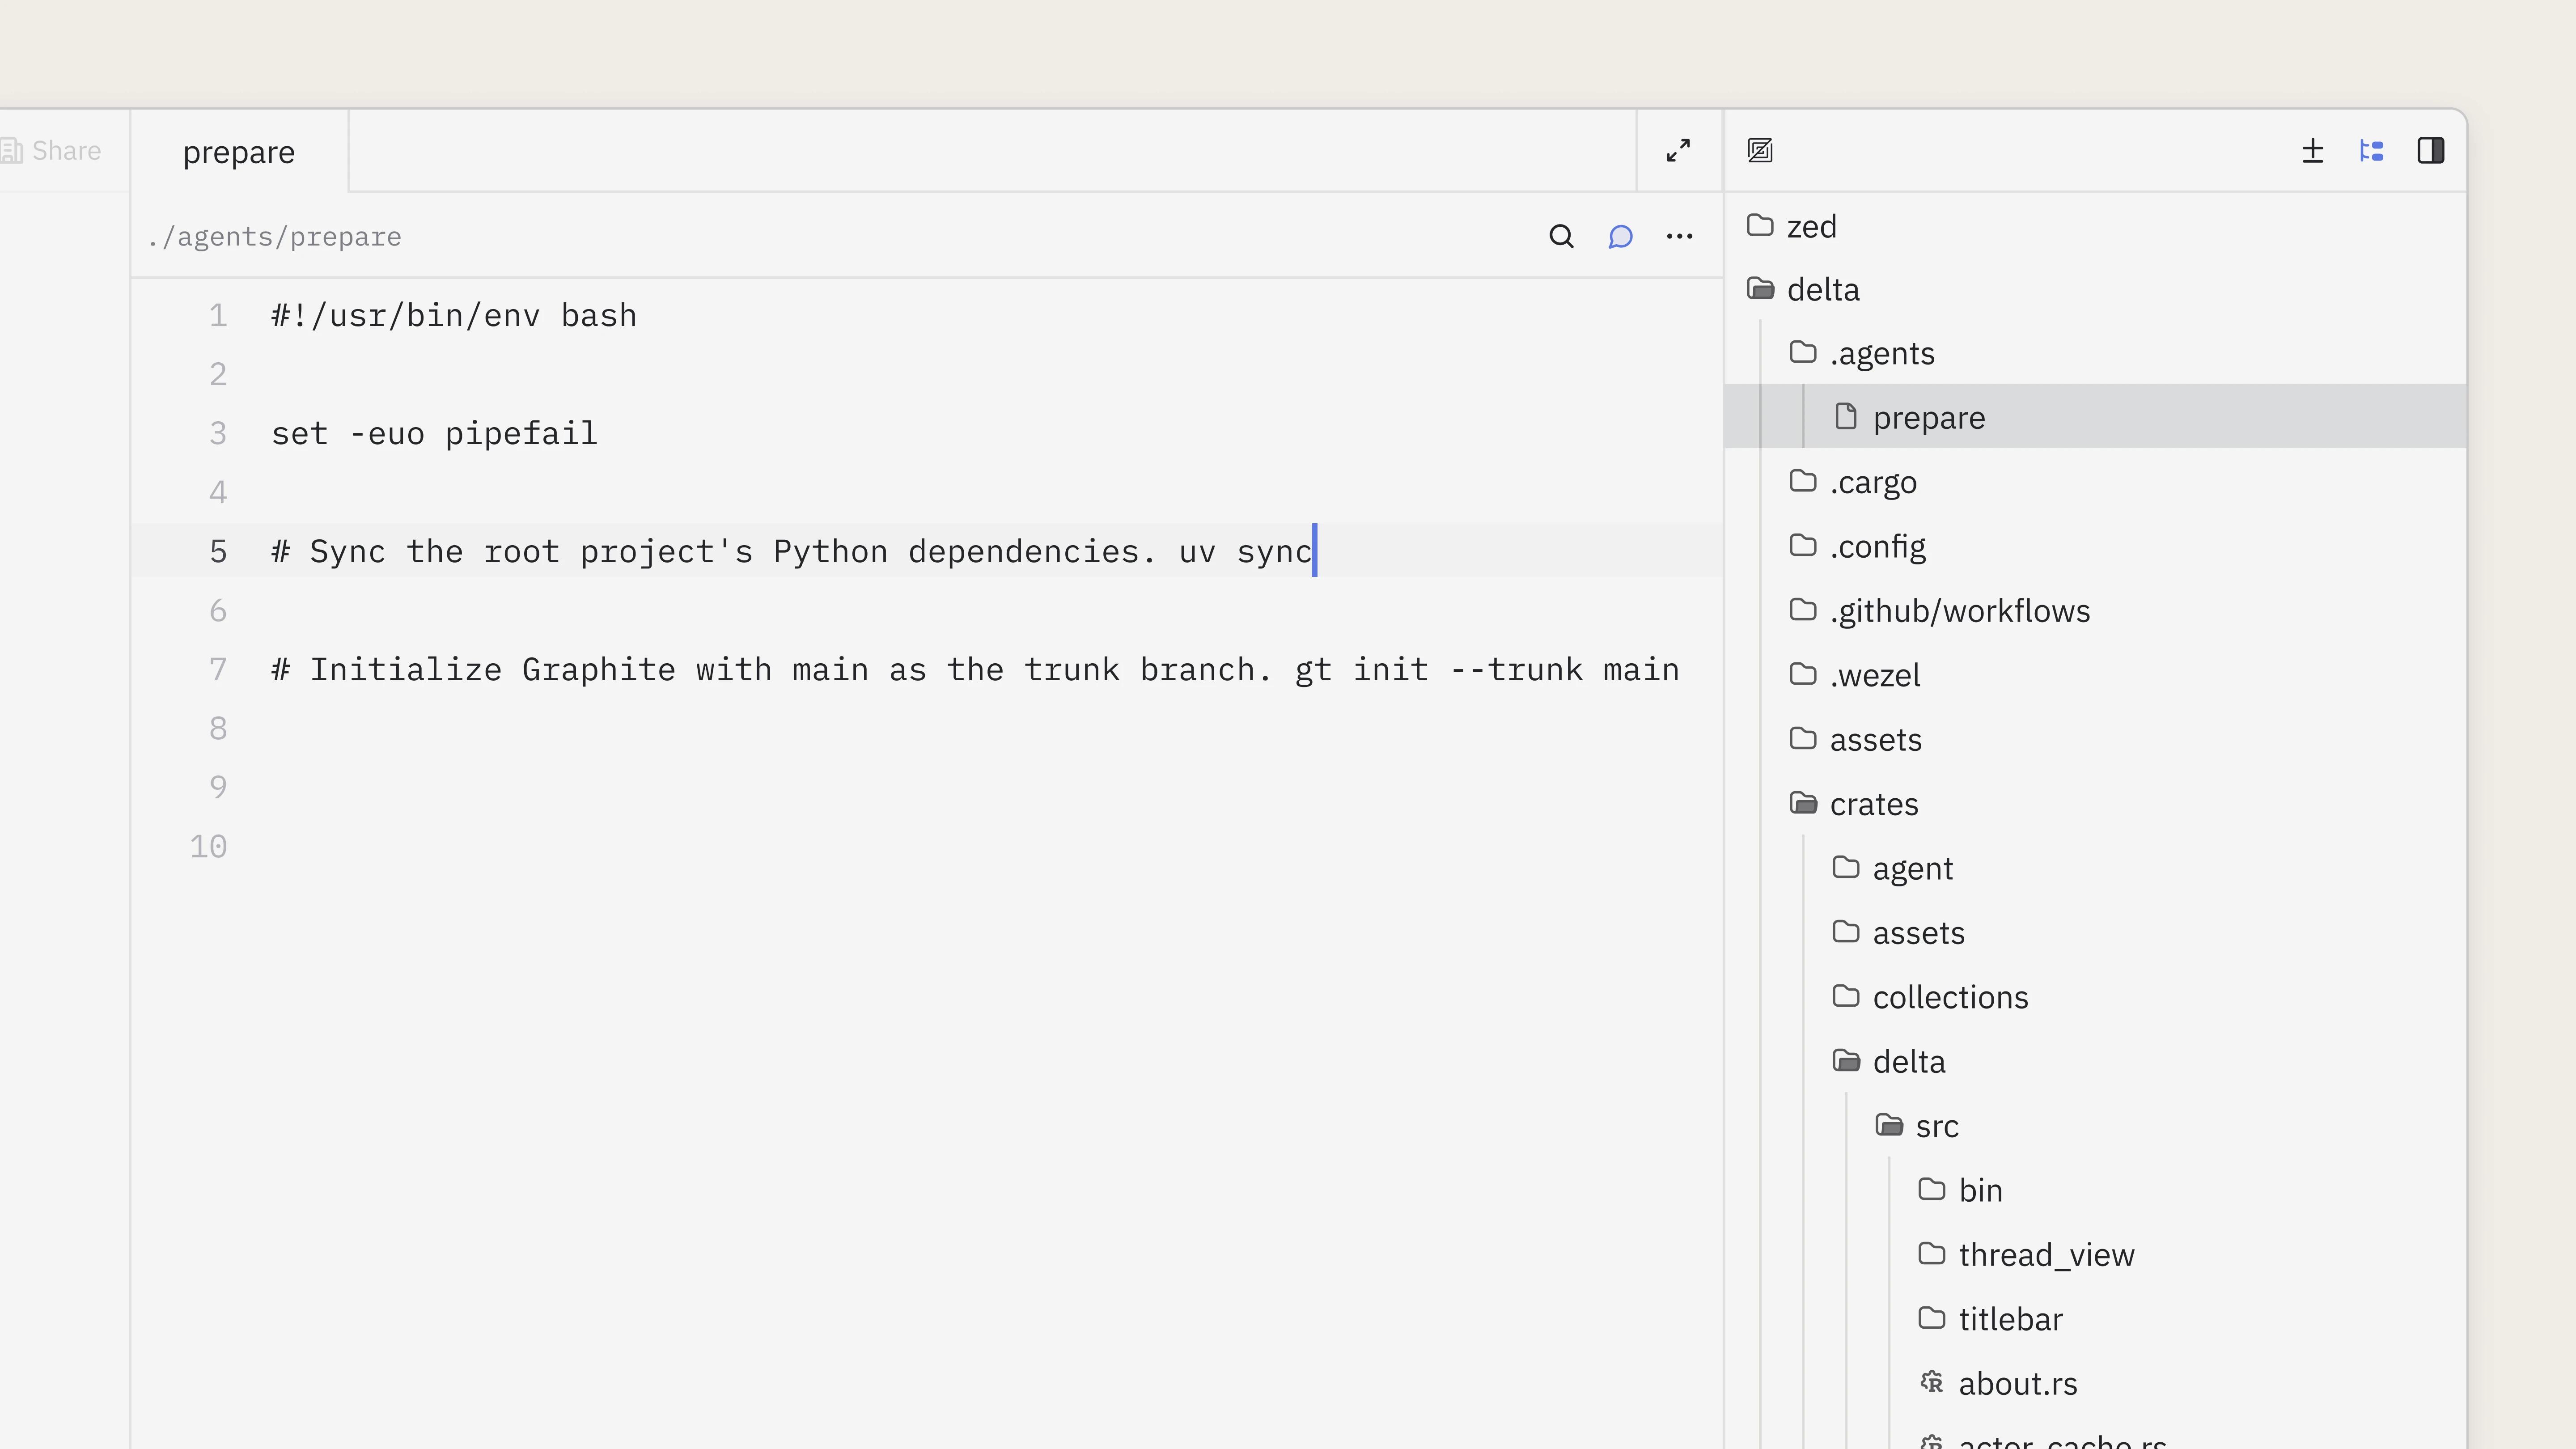Place cursor in the 'uv sync' comment line
Screen dimensions: 2576x1449
[x=791, y=552]
